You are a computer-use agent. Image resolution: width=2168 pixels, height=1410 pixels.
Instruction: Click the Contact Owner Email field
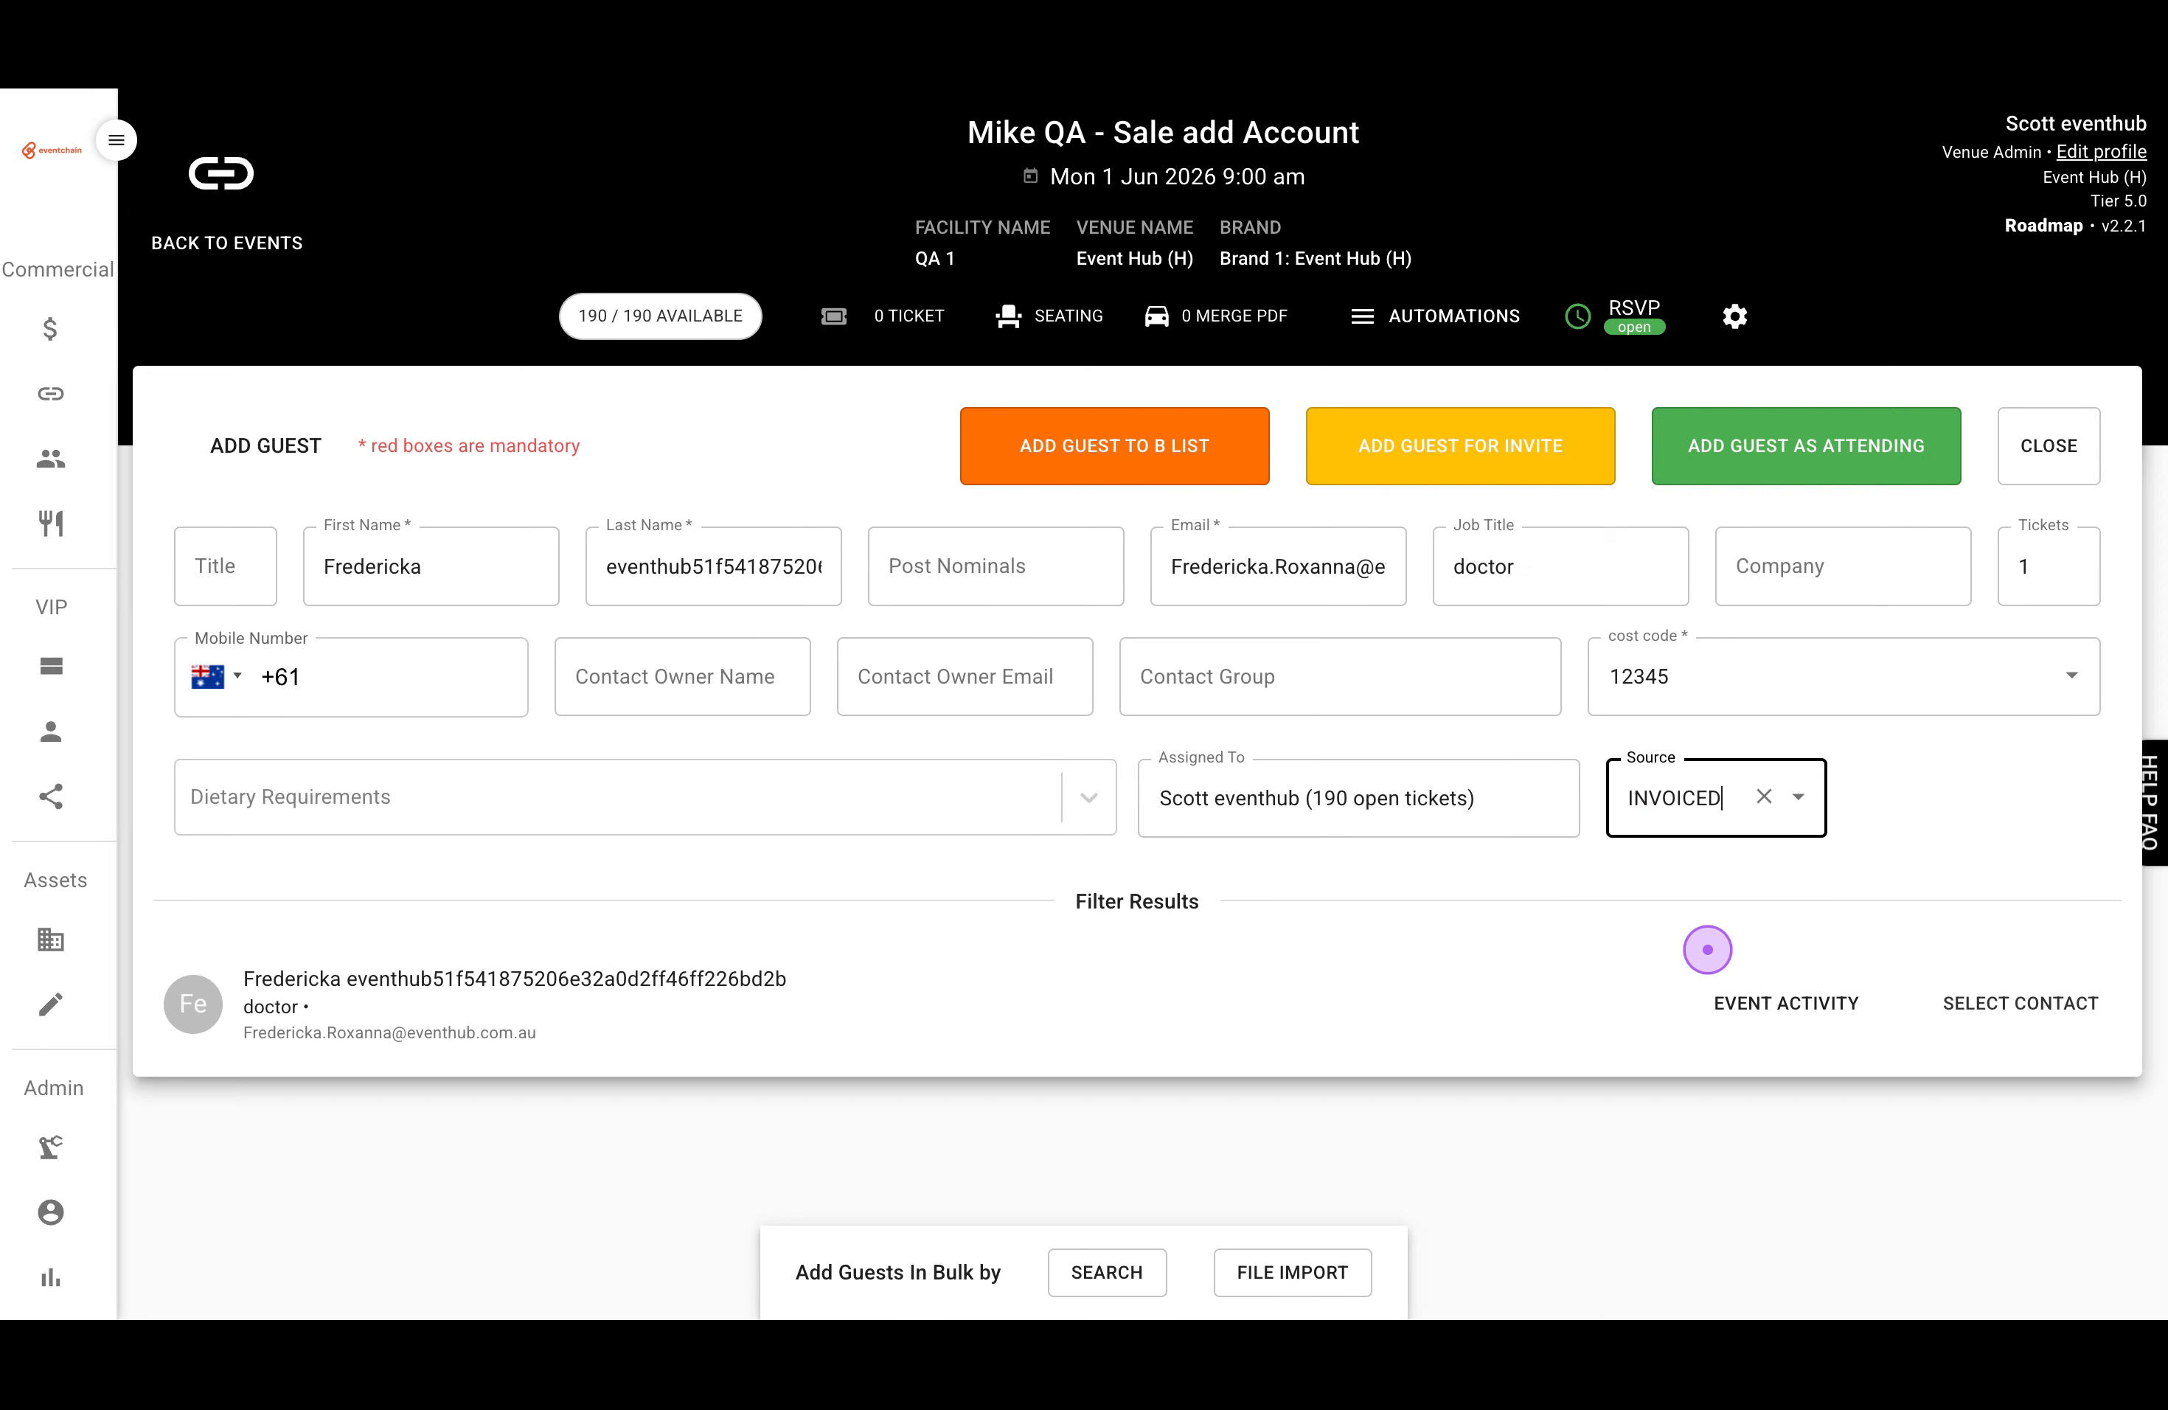pyautogui.click(x=965, y=676)
